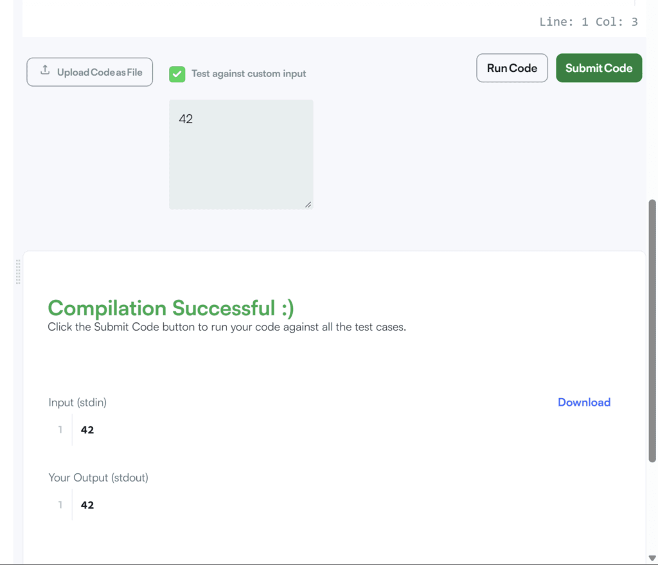Click the submit instructions text below heading
Viewport: 658px width, 565px height.
[x=227, y=327]
